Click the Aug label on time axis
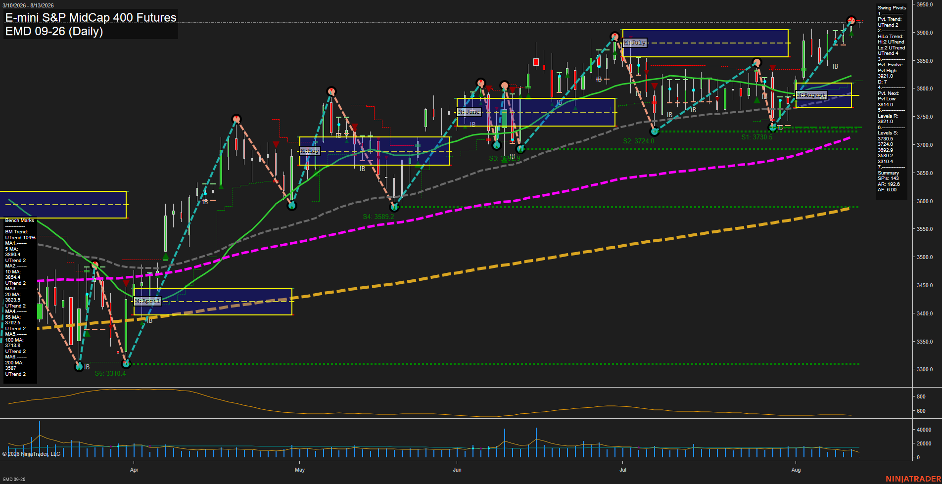The image size is (942, 484). pos(796,470)
